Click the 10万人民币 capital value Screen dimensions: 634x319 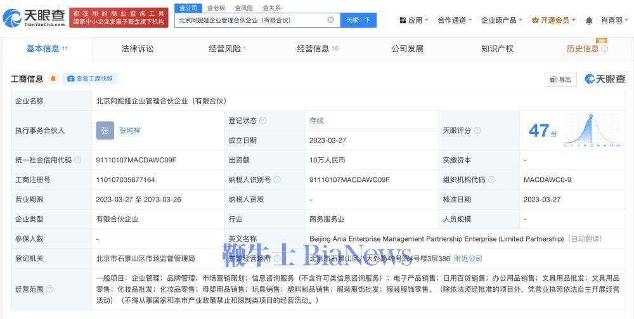(327, 160)
